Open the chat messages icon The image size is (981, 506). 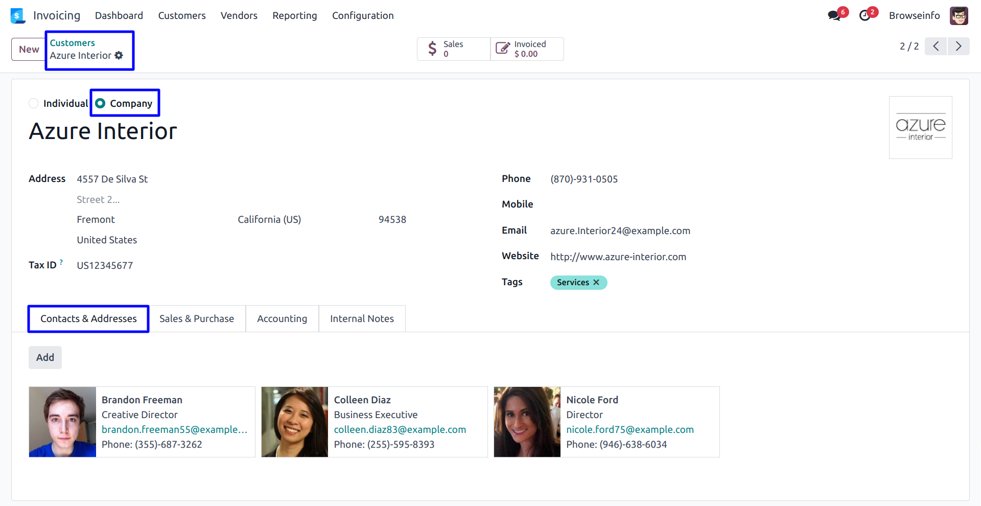[x=834, y=16]
